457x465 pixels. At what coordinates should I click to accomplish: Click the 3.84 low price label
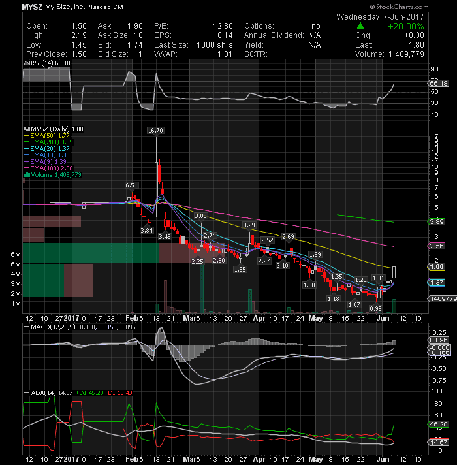(x=147, y=230)
